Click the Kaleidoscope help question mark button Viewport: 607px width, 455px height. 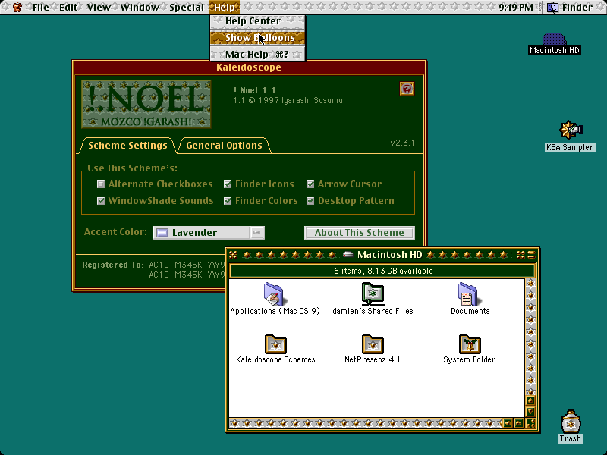point(407,89)
